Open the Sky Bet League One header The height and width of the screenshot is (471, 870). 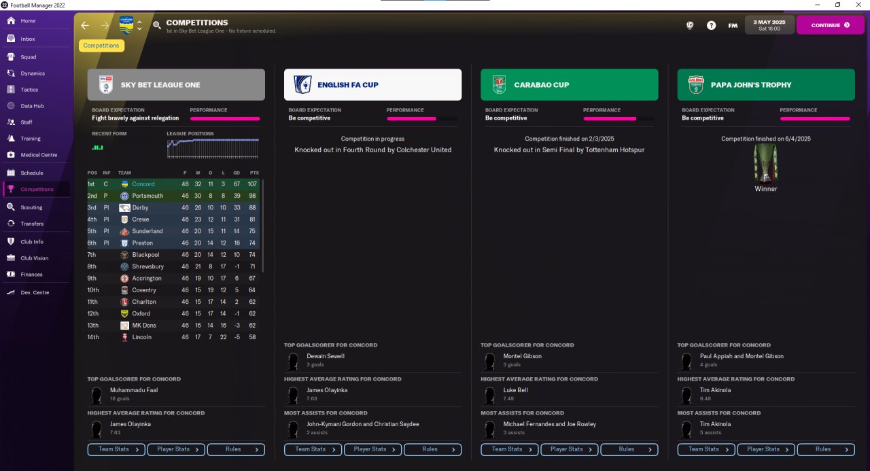click(x=176, y=85)
